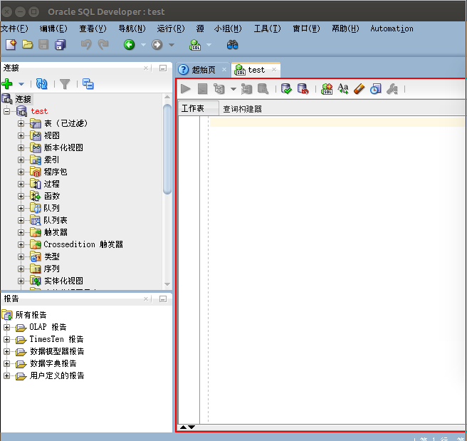Expand the 触发器 node
This screenshot has height=441, width=467.
[21, 232]
